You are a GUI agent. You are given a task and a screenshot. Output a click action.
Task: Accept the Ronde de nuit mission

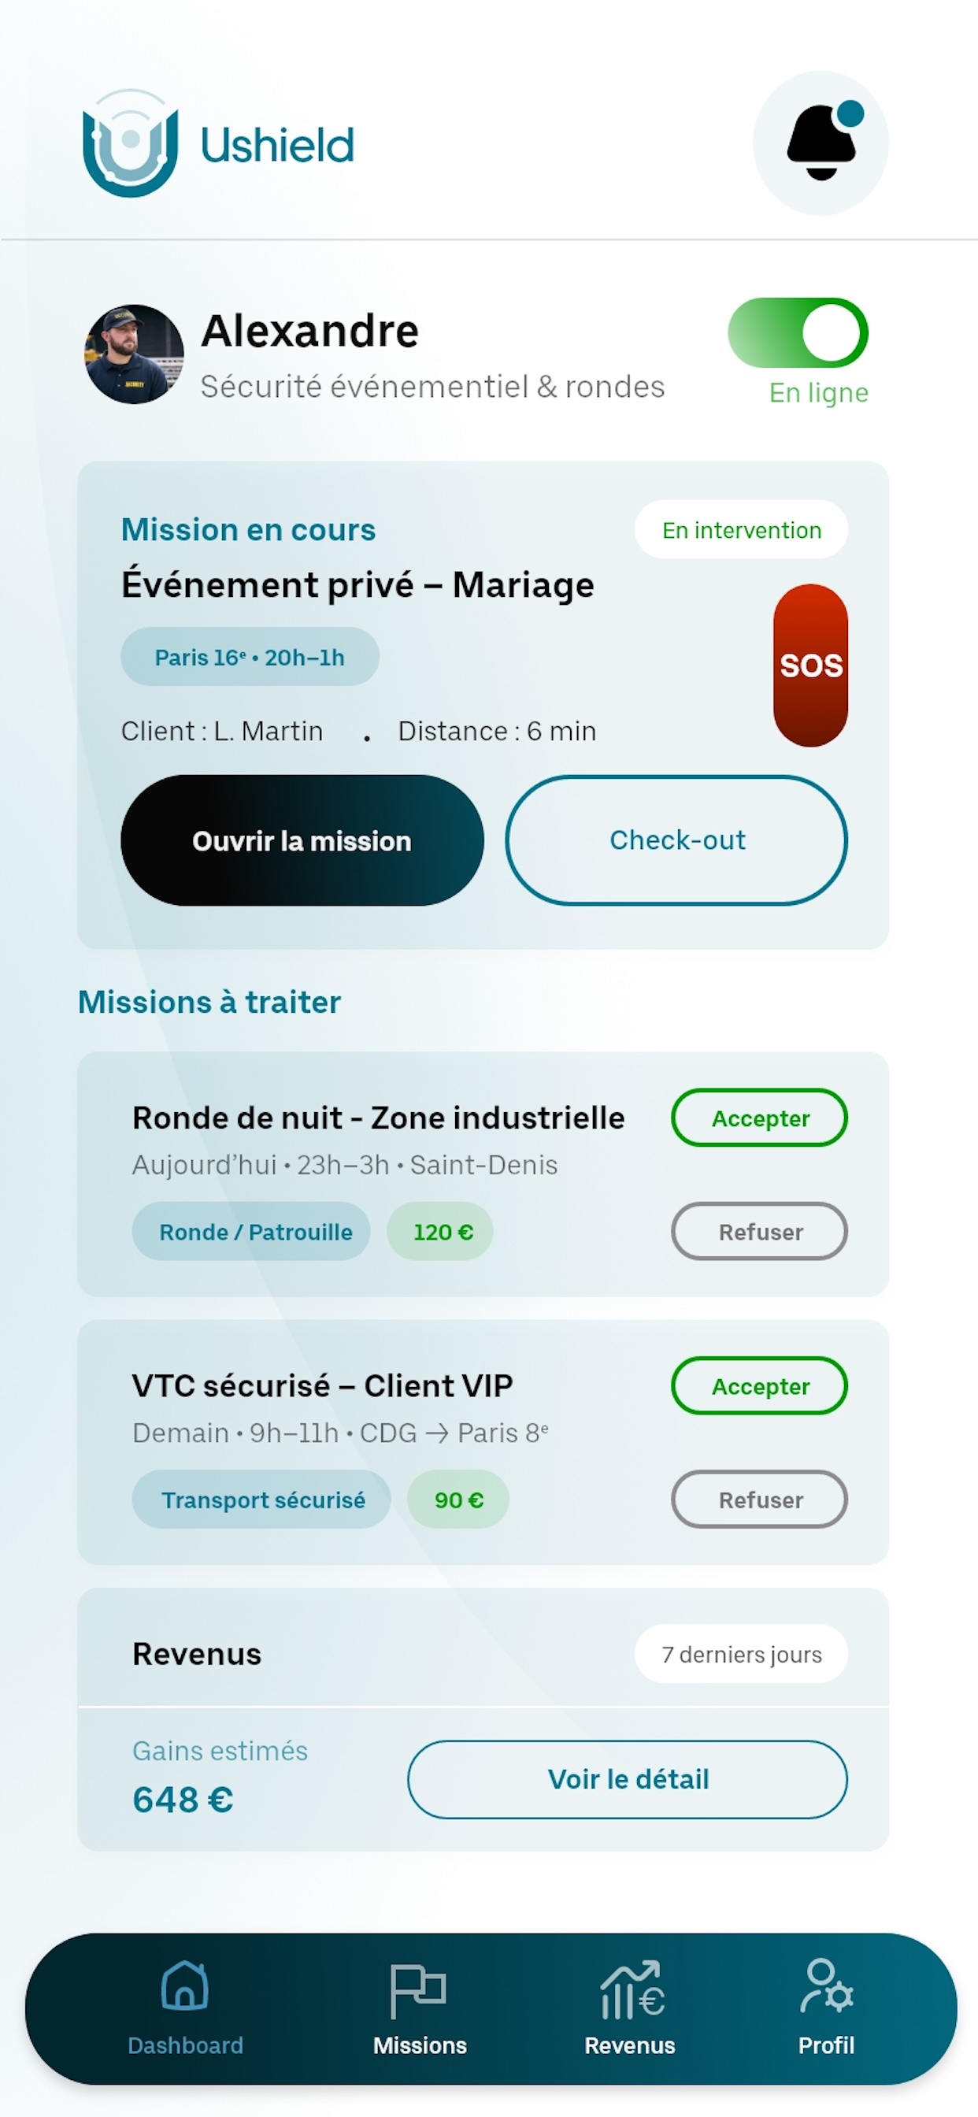point(759,1118)
